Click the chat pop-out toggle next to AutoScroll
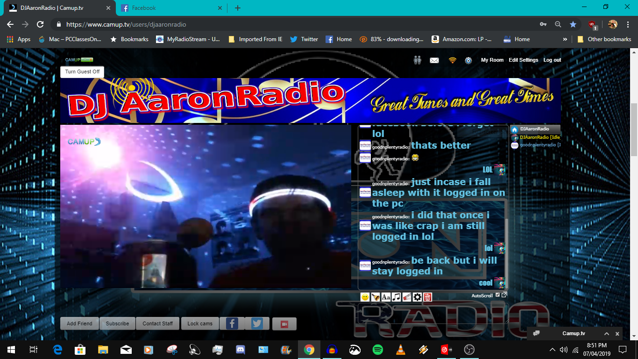 (x=504, y=295)
